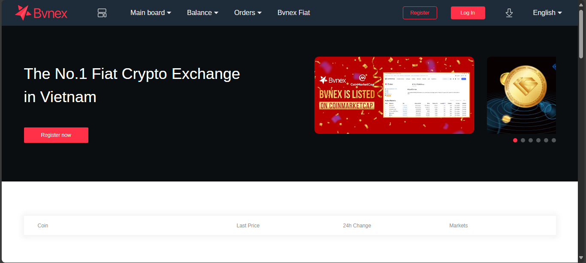Click the Register now button
The height and width of the screenshot is (263, 586).
pos(56,135)
